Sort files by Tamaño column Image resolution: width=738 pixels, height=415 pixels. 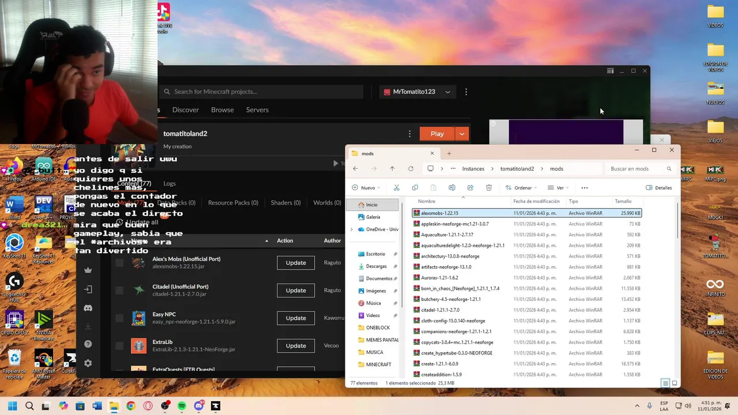click(x=623, y=201)
